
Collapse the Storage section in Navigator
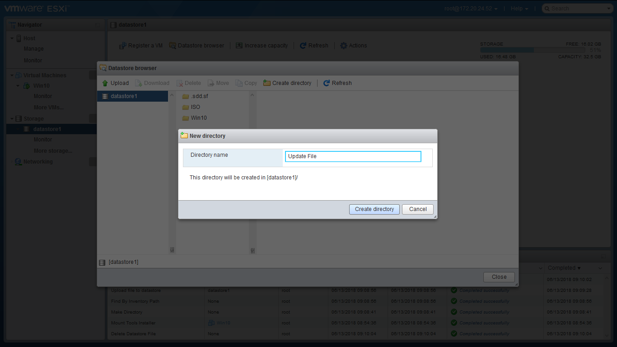point(12,119)
